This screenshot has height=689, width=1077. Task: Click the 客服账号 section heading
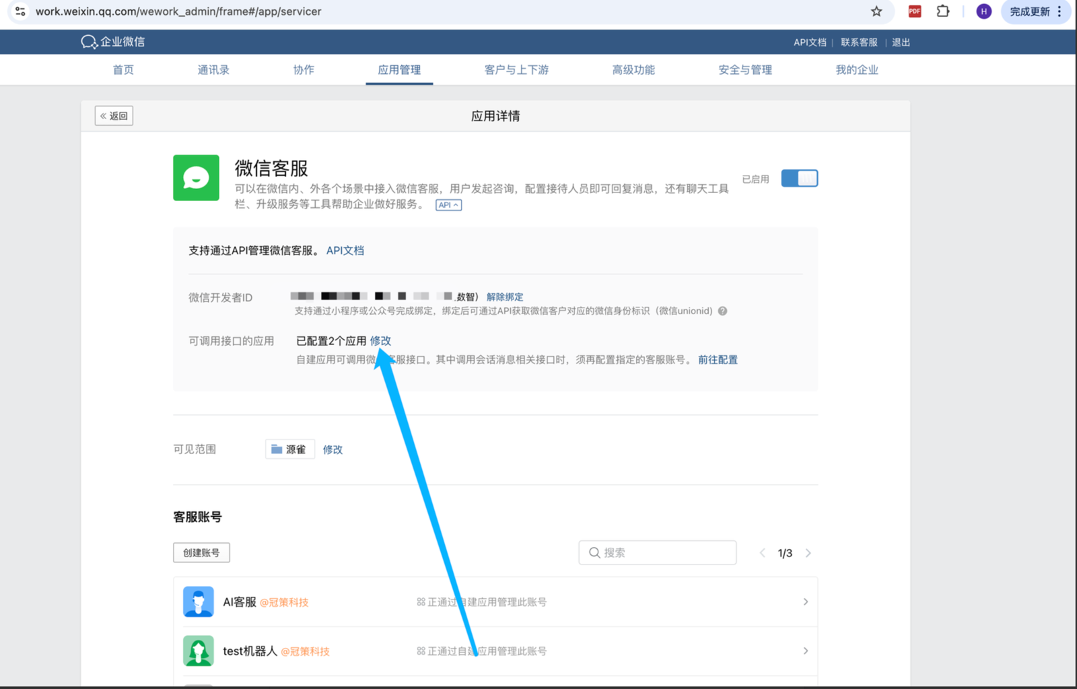(x=197, y=517)
